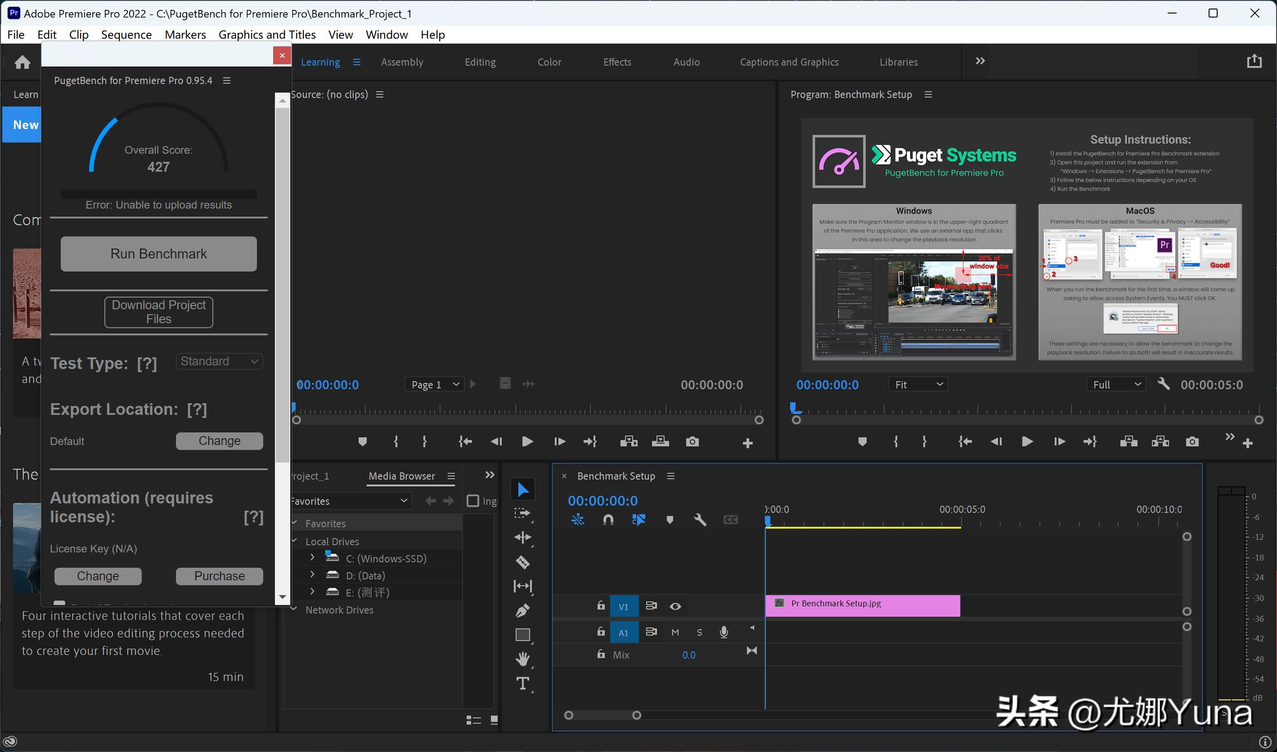Viewport: 1277px width, 752px height.
Task: Toggle V1 track output eye
Action: click(x=675, y=606)
